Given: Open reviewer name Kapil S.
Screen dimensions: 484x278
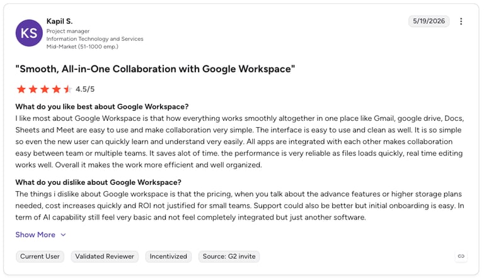Looking at the screenshot, I should 60,21.
